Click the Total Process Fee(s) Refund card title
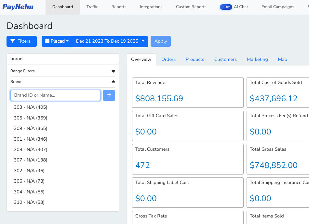The width and height of the screenshot is (309, 224). (x=279, y=116)
